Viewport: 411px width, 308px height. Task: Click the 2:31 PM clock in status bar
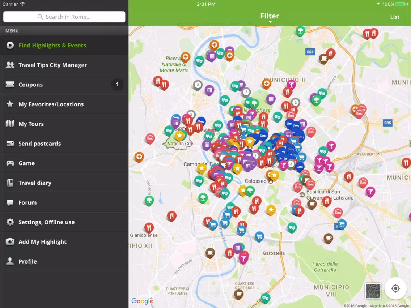tap(206, 4)
